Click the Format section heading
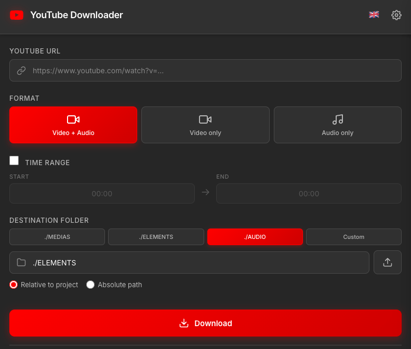 click(x=24, y=98)
